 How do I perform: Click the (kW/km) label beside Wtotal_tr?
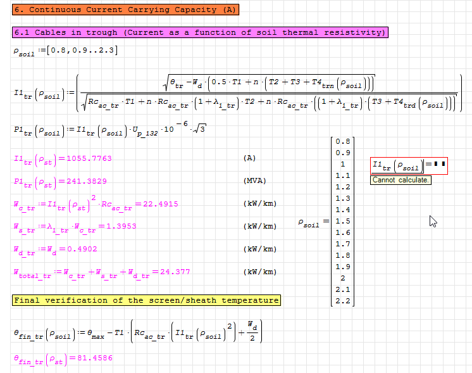coord(259,272)
